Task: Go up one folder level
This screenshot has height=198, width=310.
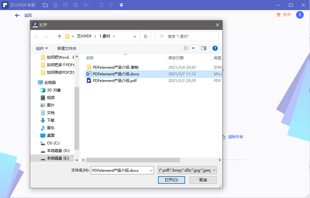Action: [x=60, y=37]
